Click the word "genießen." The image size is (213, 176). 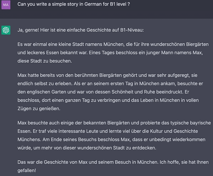coord(50,109)
